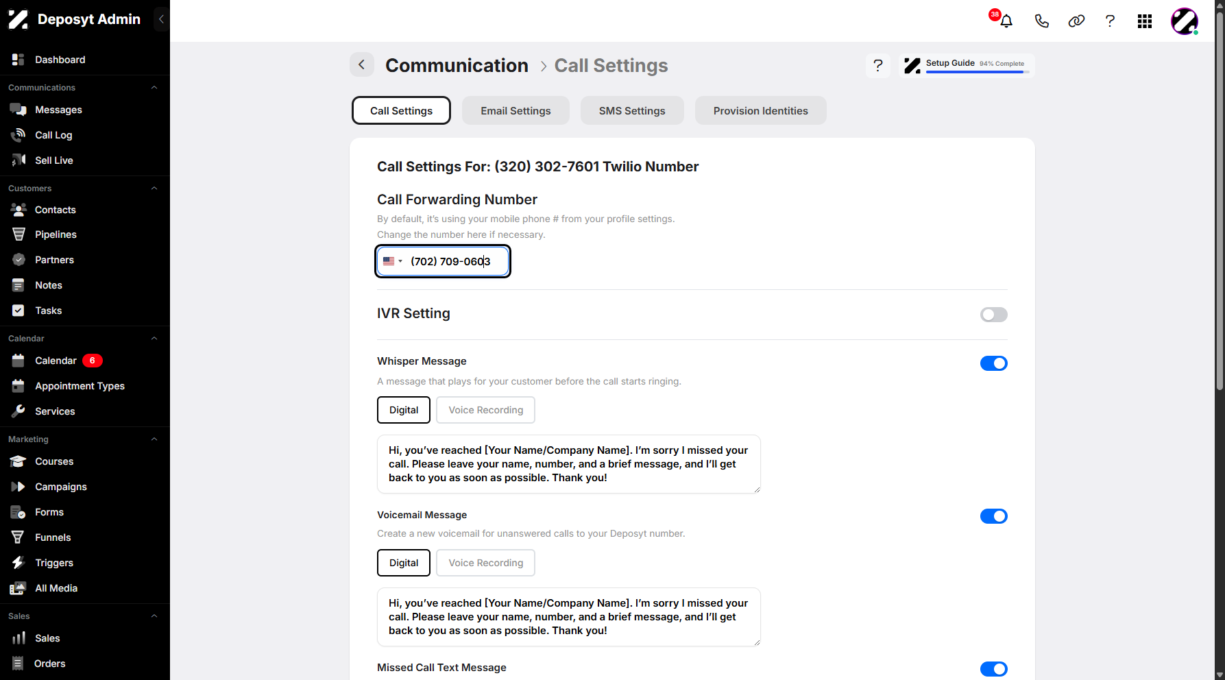1225x680 pixels.
Task: Click the call forwarding number field
Action: coord(443,261)
